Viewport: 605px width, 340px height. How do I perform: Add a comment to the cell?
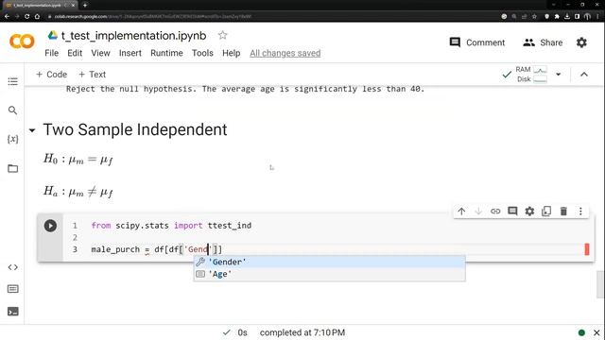click(512, 212)
